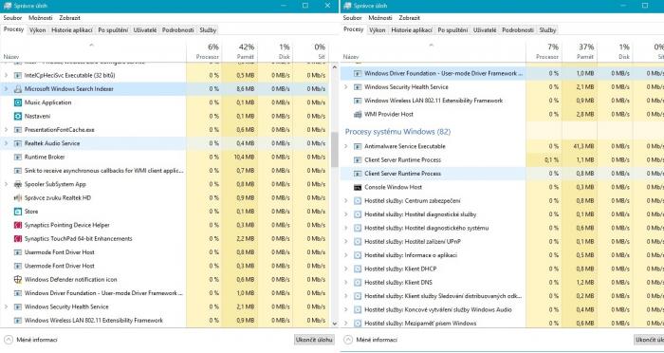
Task: Sort by the Paměť column in left window
Action: [240, 51]
